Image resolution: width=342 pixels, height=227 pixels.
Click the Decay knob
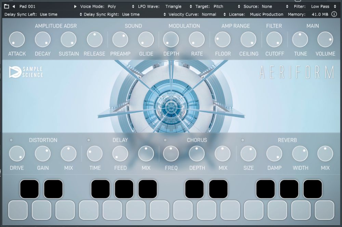[43, 39]
